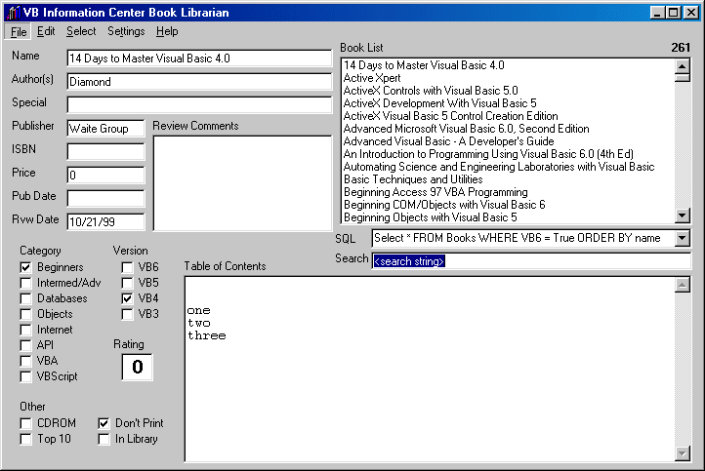
Task: Click Table of Contents scrollbar up arrow
Action: point(683,285)
